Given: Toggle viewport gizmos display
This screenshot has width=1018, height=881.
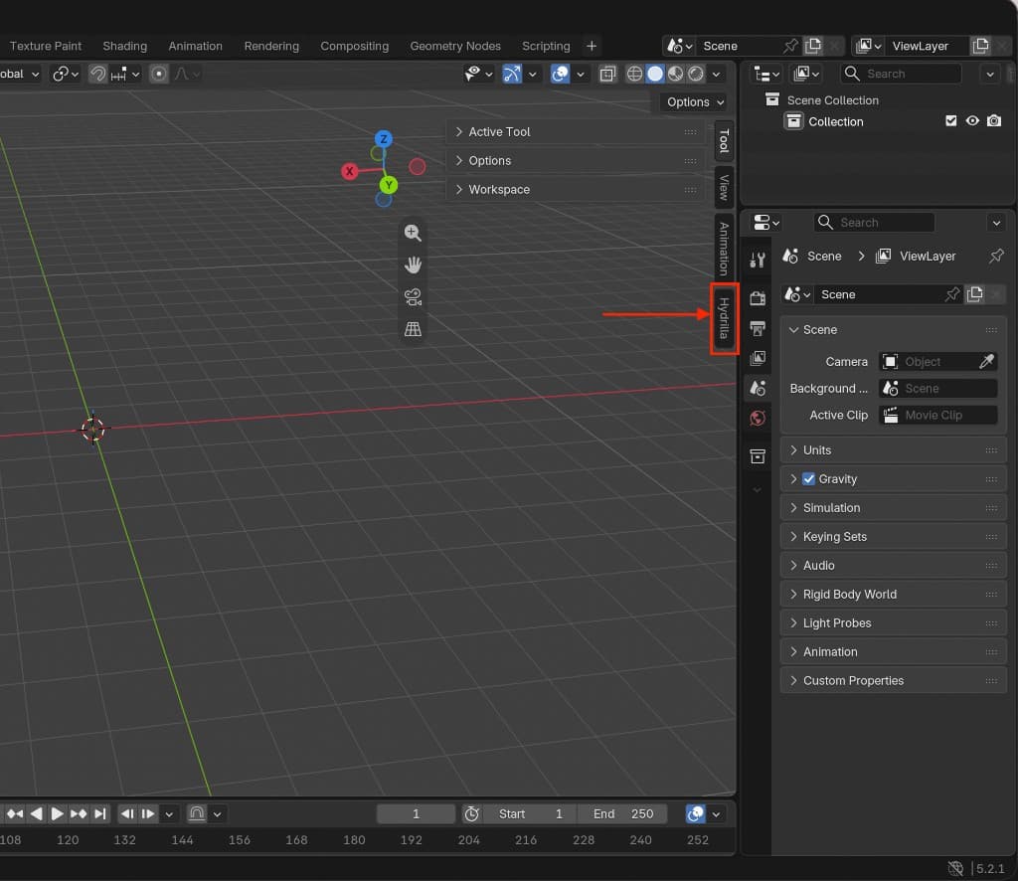Looking at the screenshot, I should point(512,74).
